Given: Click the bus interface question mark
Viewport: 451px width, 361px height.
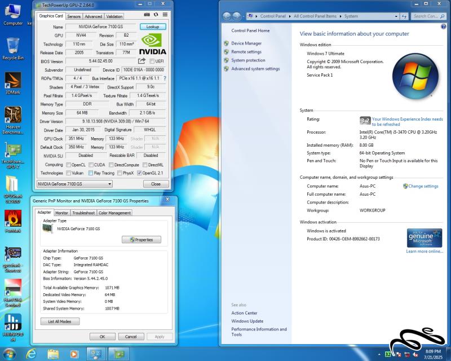Looking at the screenshot, I should pyautogui.click(x=165, y=78).
